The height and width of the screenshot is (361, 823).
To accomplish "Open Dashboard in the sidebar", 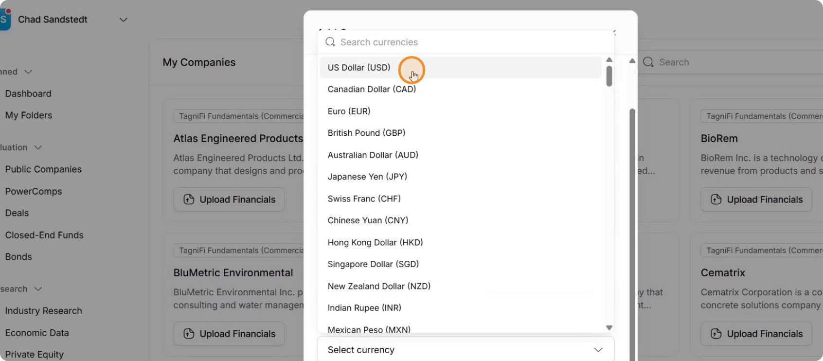I will coord(28,93).
